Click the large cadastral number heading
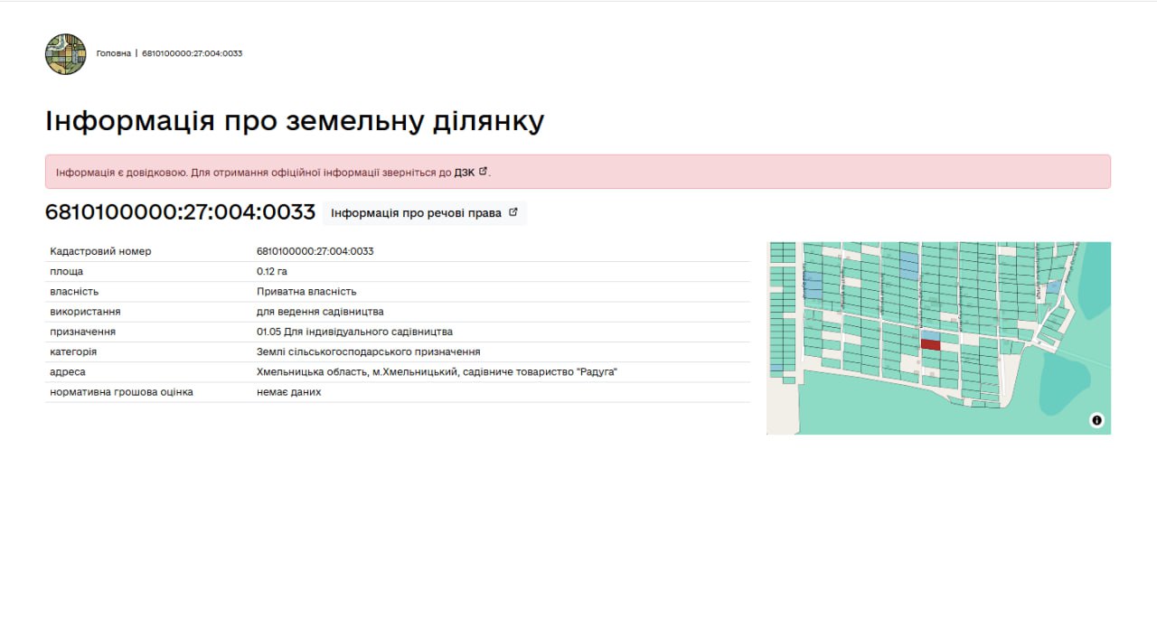Image resolution: width=1157 pixels, height=618 pixels. [180, 212]
